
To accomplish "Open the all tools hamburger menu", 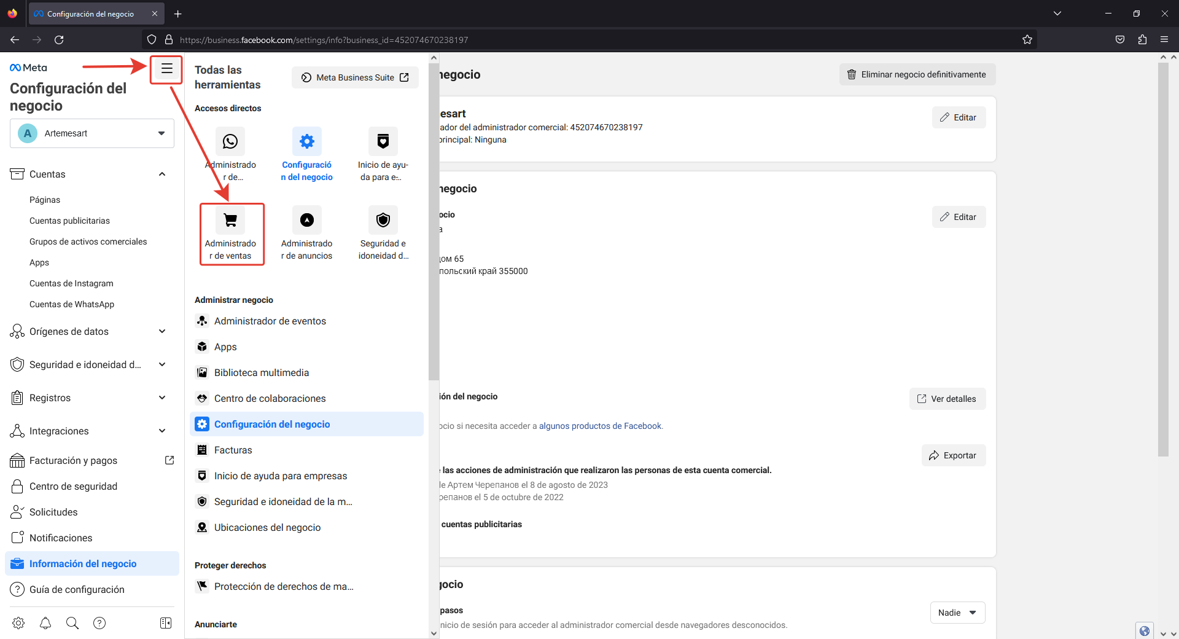I will (x=166, y=69).
